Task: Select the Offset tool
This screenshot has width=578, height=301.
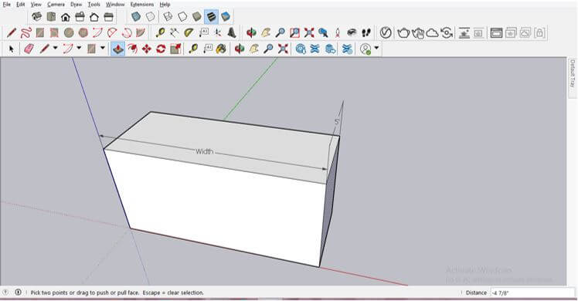Action: click(132, 49)
